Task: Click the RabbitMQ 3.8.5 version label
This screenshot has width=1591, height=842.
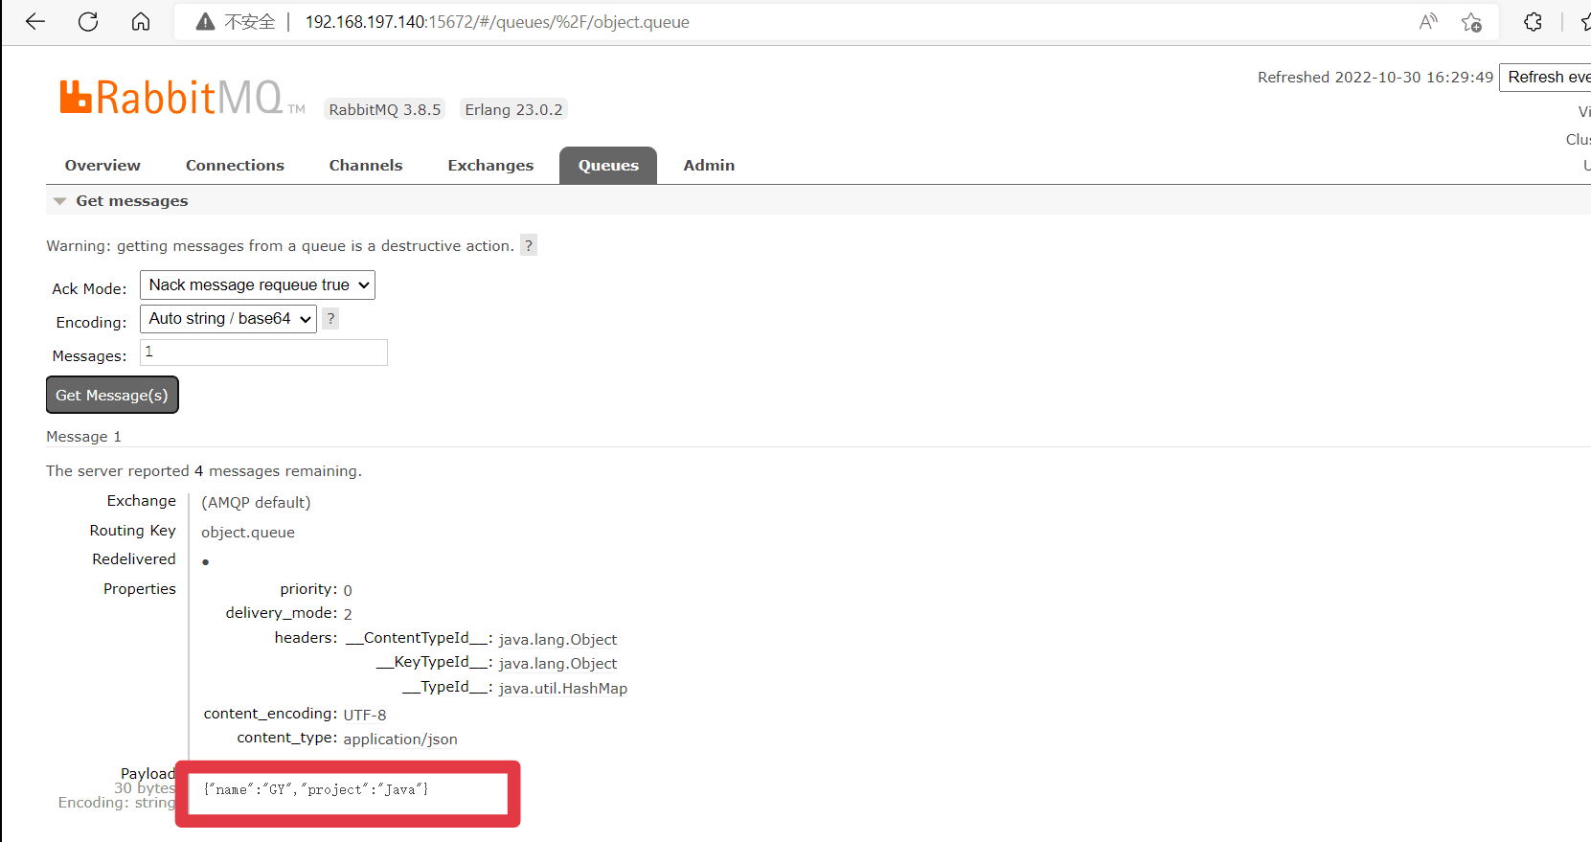Action: [x=385, y=109]
